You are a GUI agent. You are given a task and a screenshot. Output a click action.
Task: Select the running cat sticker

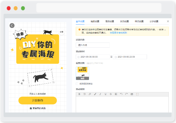point(41,77)
